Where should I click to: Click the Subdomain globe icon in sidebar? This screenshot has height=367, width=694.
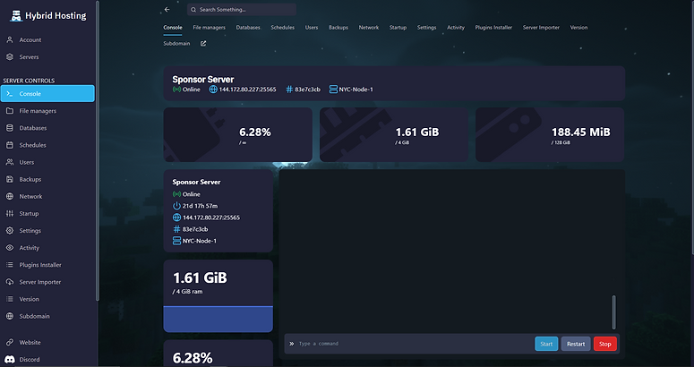pos(10,316)
